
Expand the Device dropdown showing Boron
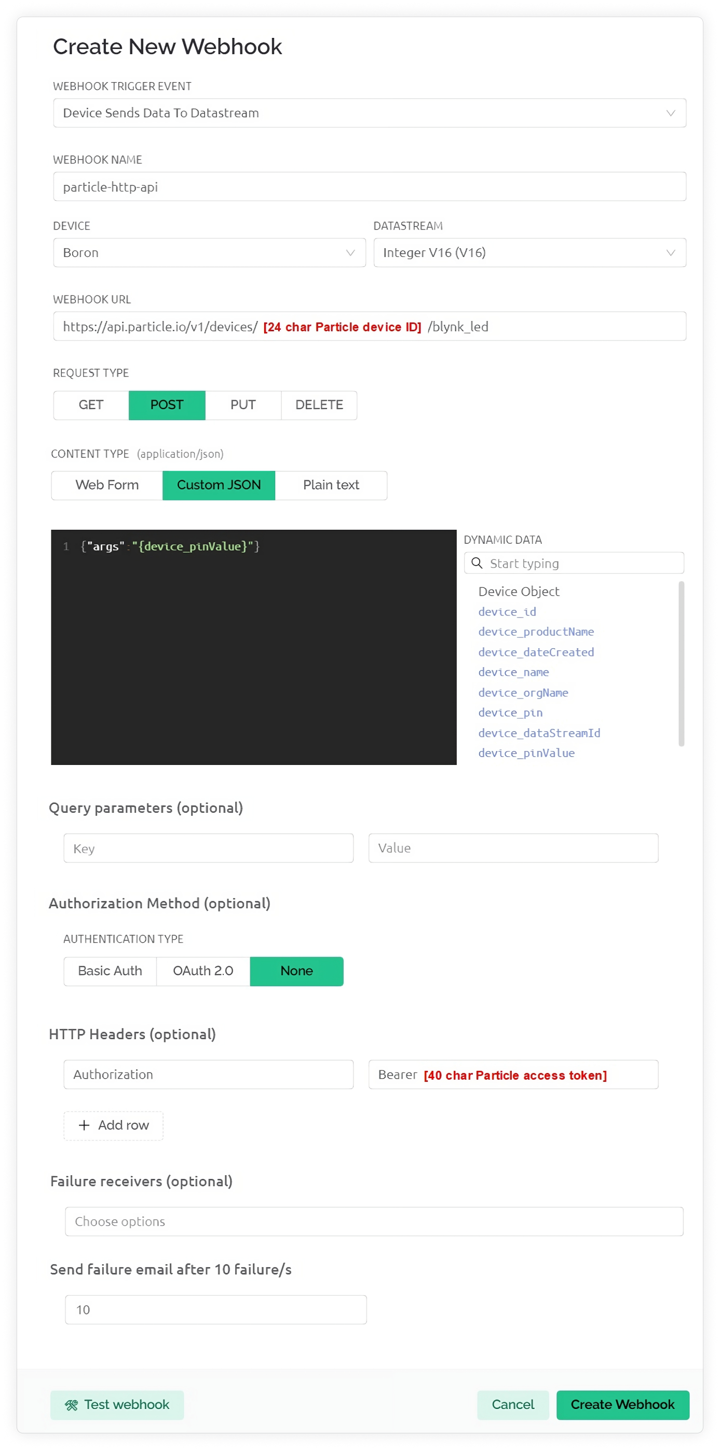click(209, 253)
